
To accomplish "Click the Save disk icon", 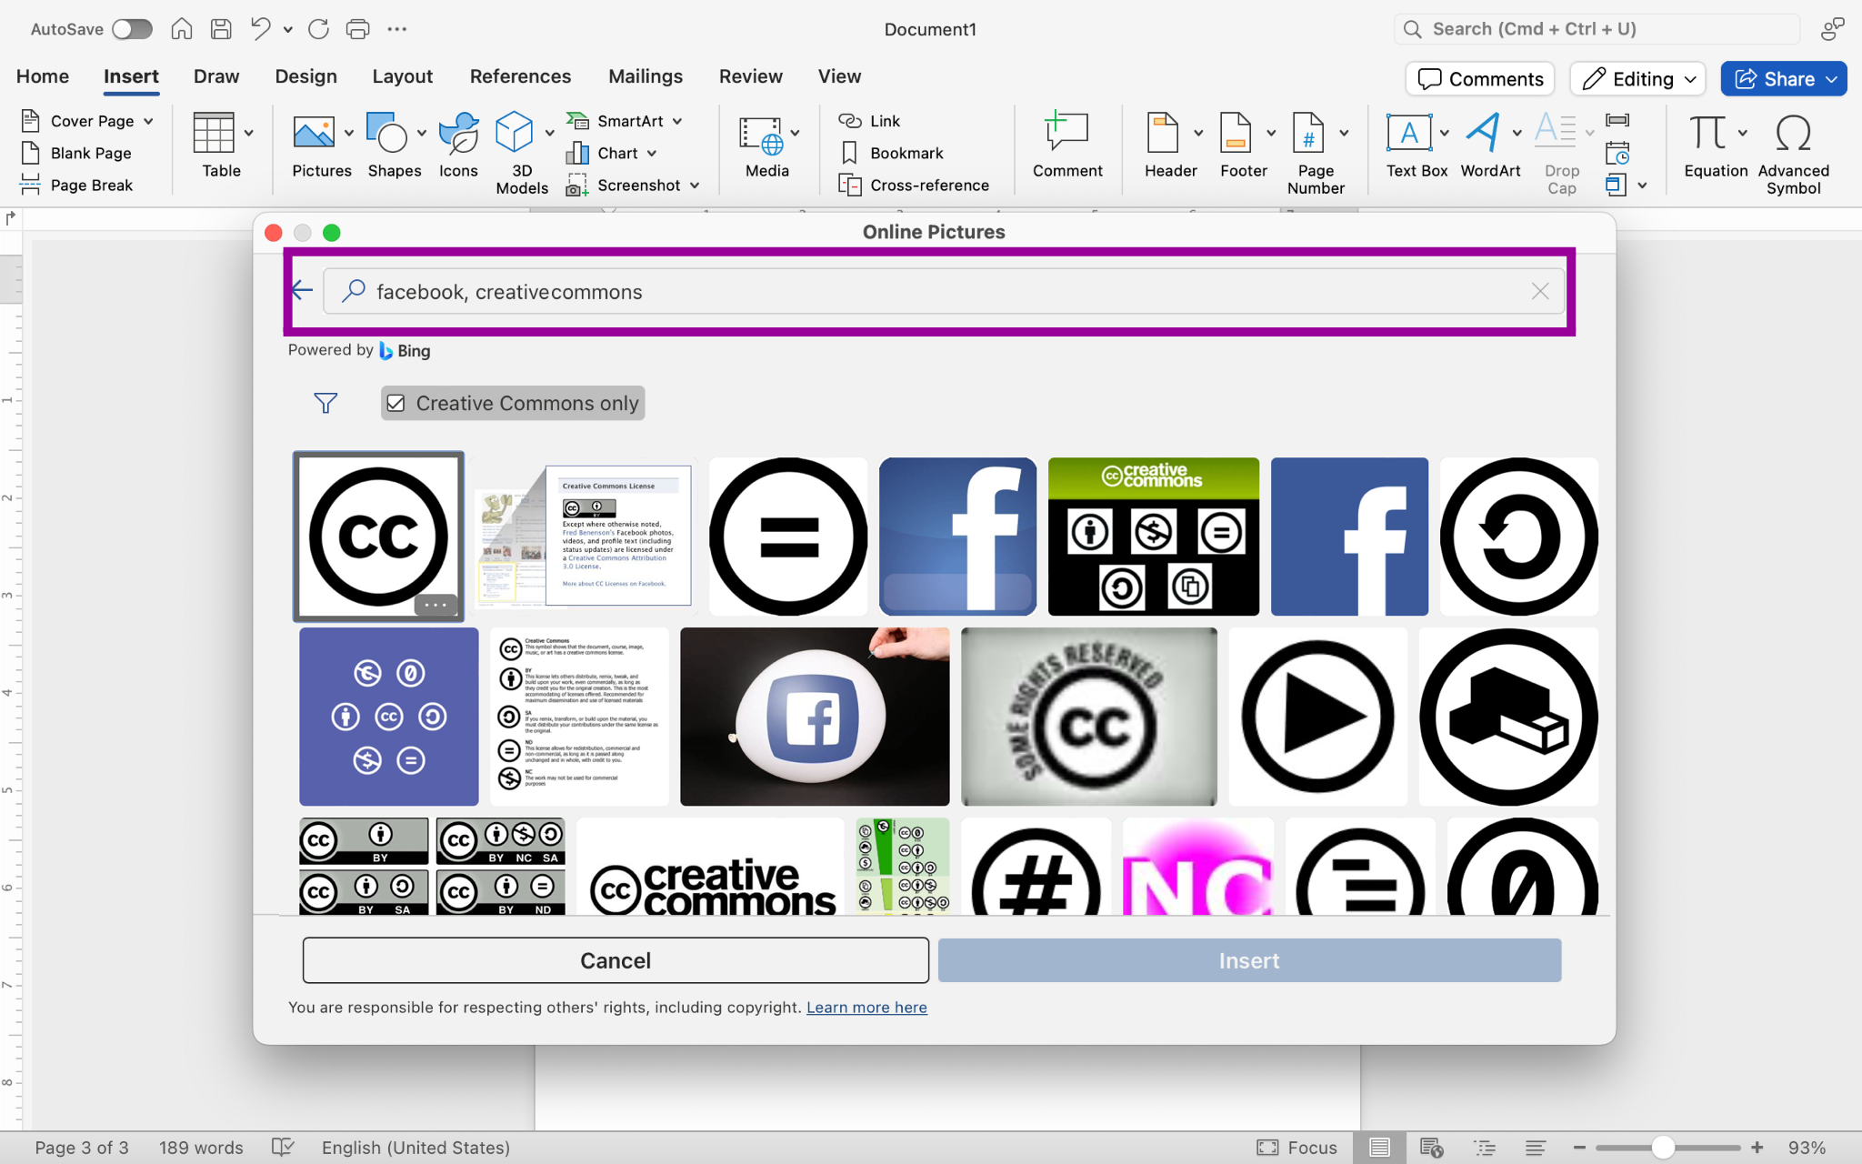I will tap(221, 29).
